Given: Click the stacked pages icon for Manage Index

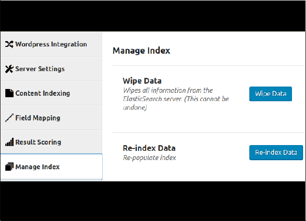Looking at the screenshot, I should pos(9,167).
